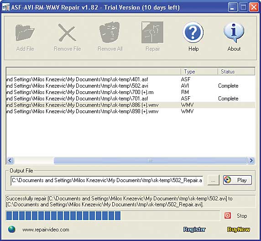
Task: Open the About info icon
Action: [x=234, y=33]
